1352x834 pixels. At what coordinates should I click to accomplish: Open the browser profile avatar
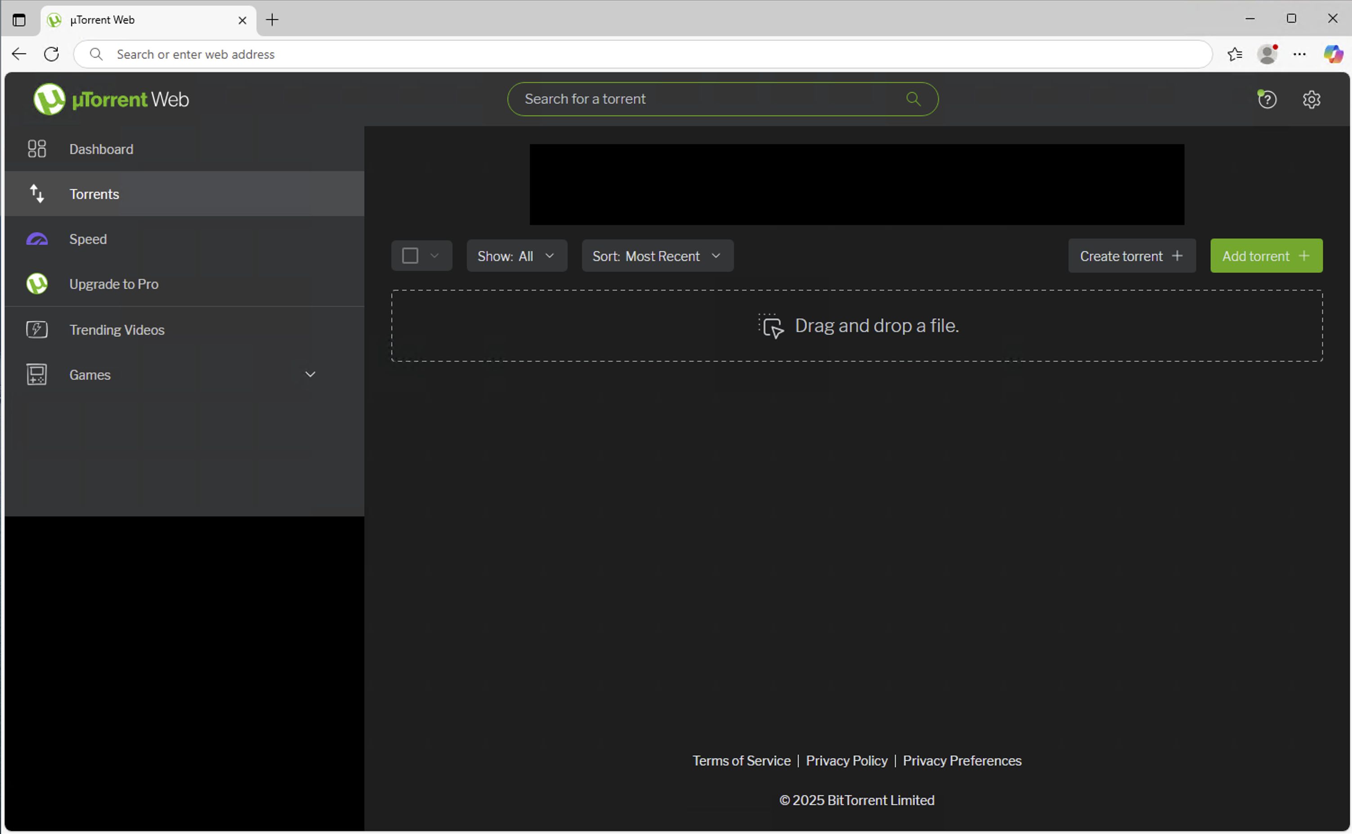(1267, 54)
